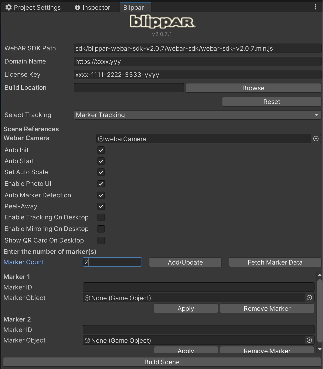Open the panel's three-dot options menu
The image size is (323, 369).
(x=315, y=7)
